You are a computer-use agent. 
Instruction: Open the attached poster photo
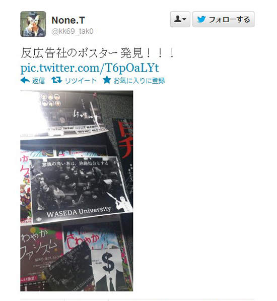point(77,191)
